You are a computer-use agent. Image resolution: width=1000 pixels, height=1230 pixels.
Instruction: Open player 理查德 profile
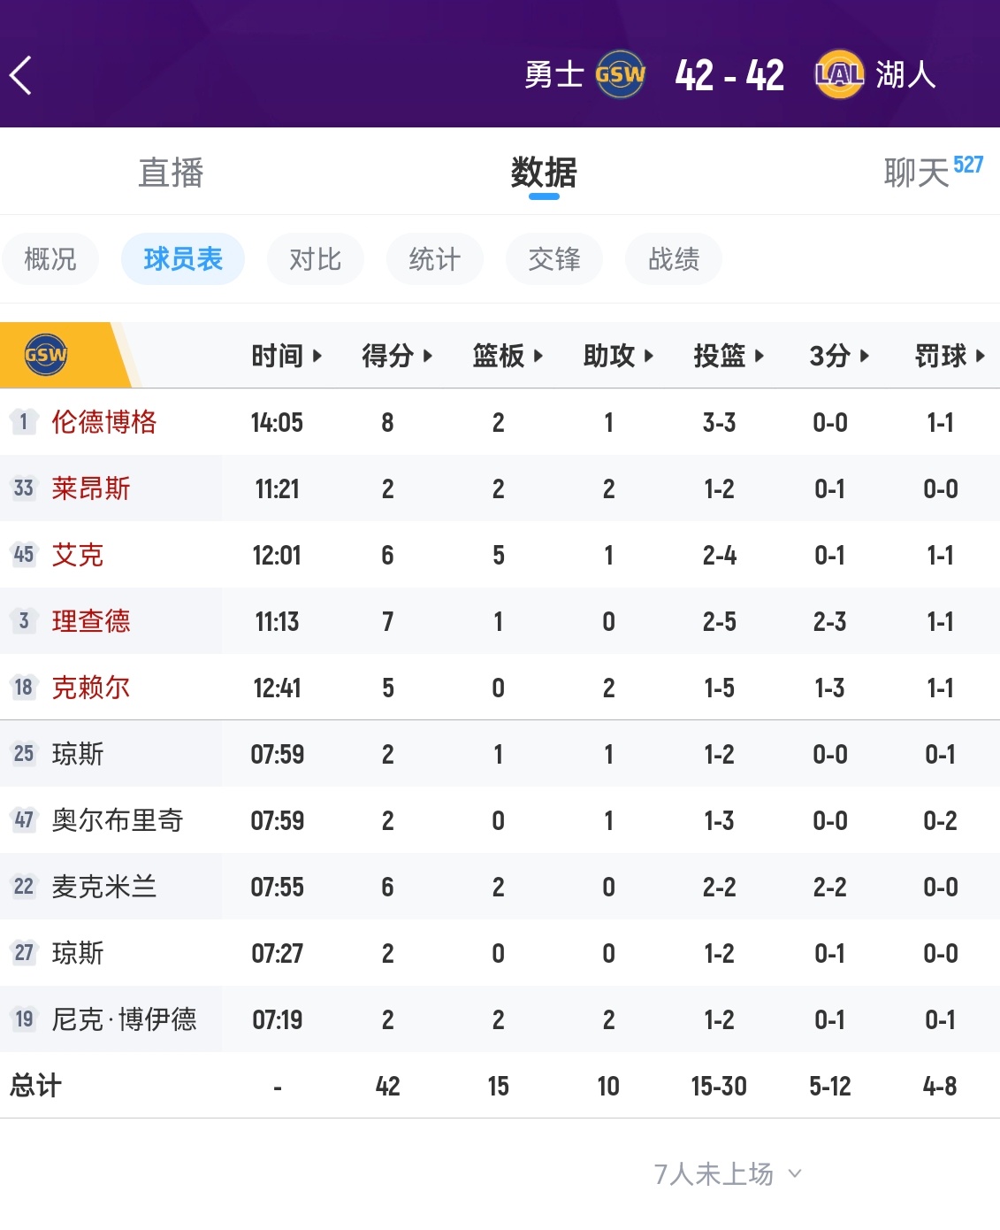(x=91, y=621)
